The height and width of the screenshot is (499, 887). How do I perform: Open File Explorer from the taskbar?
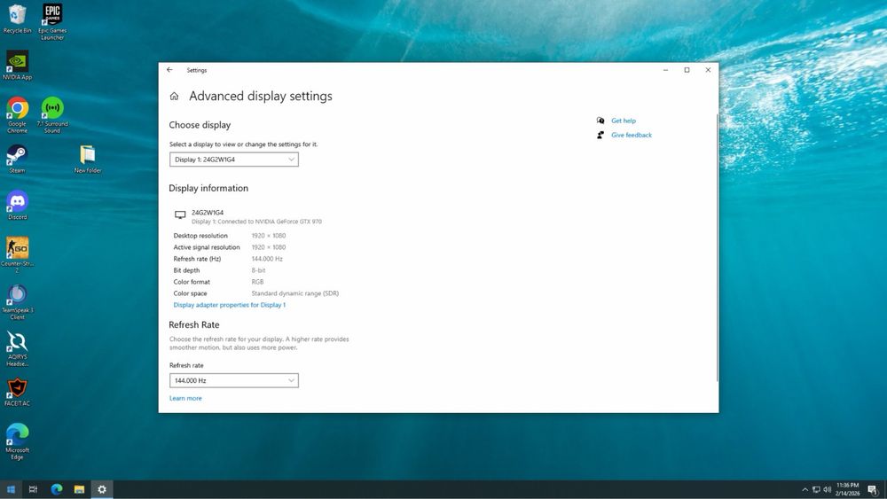[x=79, y=489]
